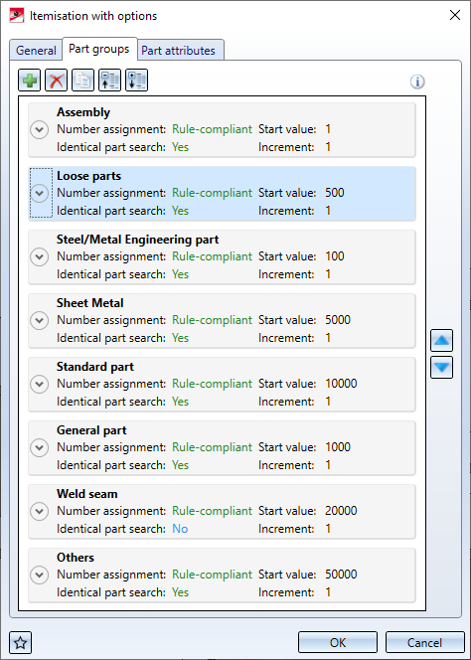Click the copy part group icon
Image resolution: width=471 pixels, height=660 pixels.
pos(82,80)
